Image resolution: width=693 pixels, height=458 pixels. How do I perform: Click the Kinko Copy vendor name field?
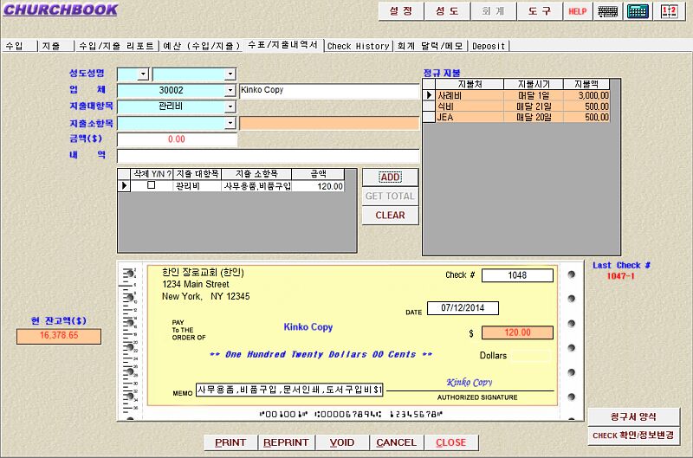(329, 90)
